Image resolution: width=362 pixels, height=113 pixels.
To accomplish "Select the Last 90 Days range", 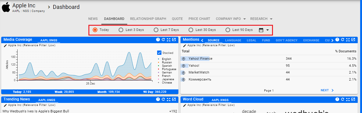I will point(228,30).
